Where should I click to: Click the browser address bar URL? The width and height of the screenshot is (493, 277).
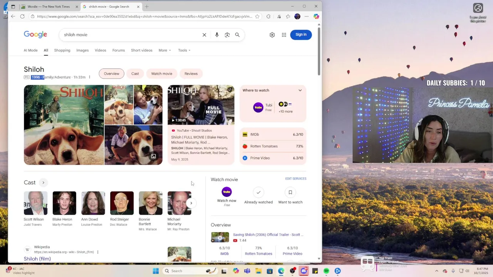point(145,17)
